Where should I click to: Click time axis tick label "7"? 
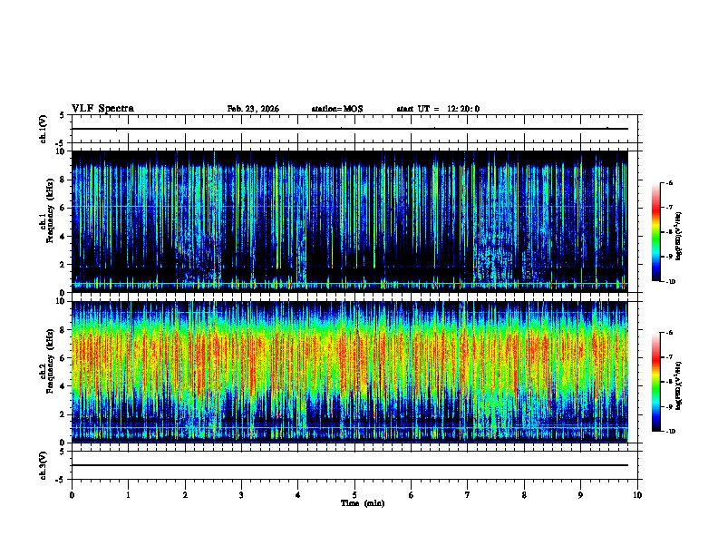[468, 495]
